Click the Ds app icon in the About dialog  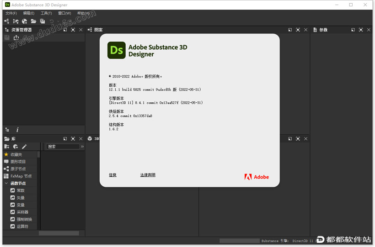pyautogui.click(x=117, y=50)
